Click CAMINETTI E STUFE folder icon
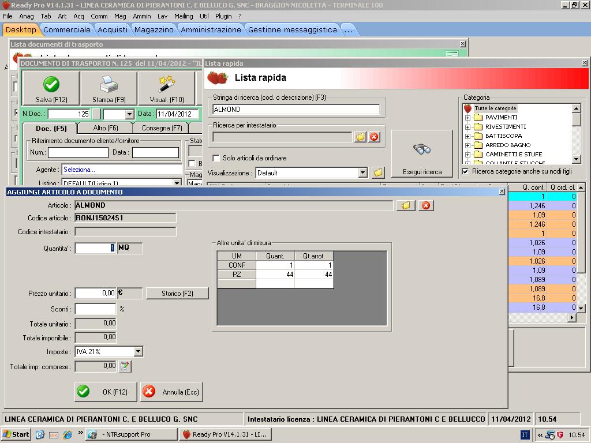 (478, 155)
